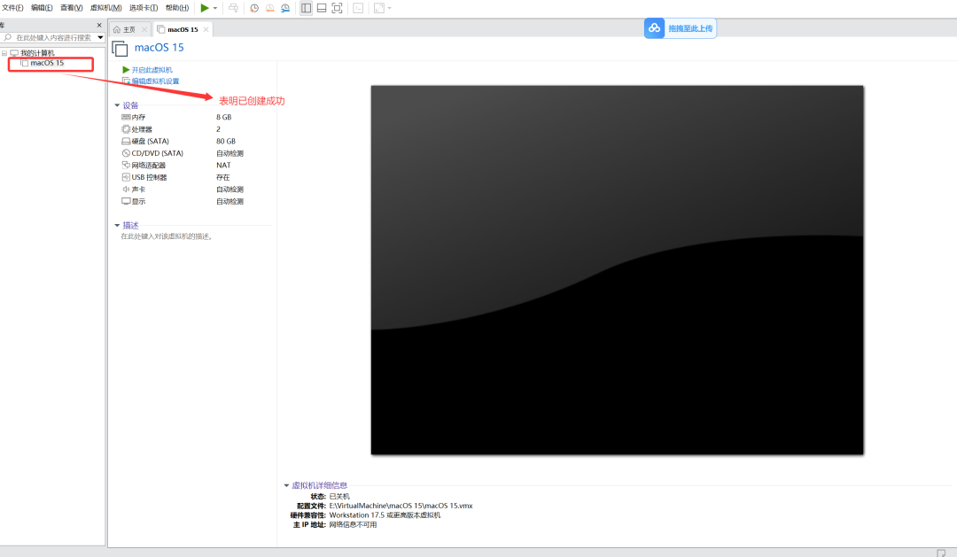
Task: Click the 硬盘 (SATA) device icon
Action: [x=126, y=141]
